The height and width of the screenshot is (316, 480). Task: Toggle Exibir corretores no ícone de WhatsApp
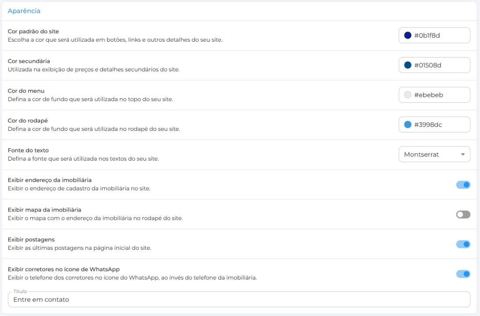click(463, 274)
